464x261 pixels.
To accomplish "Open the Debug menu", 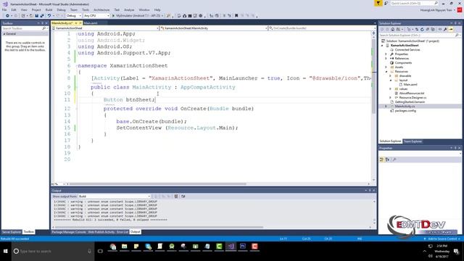I will (61, 9).
